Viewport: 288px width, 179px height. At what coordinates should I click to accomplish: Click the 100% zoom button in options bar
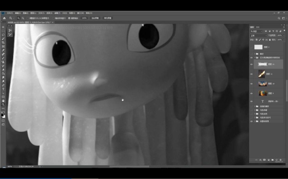coord(84,18)
